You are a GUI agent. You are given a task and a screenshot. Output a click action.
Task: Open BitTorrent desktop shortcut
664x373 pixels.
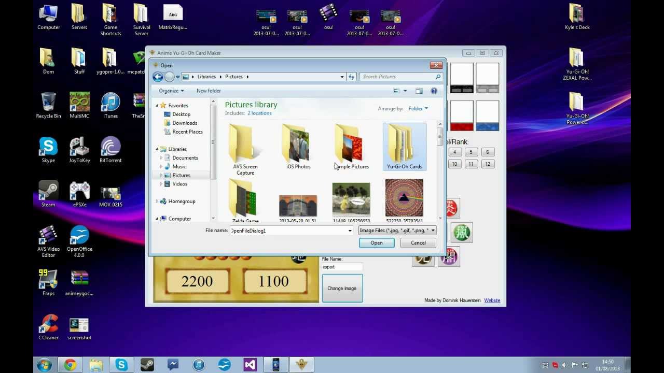point(110,150)
